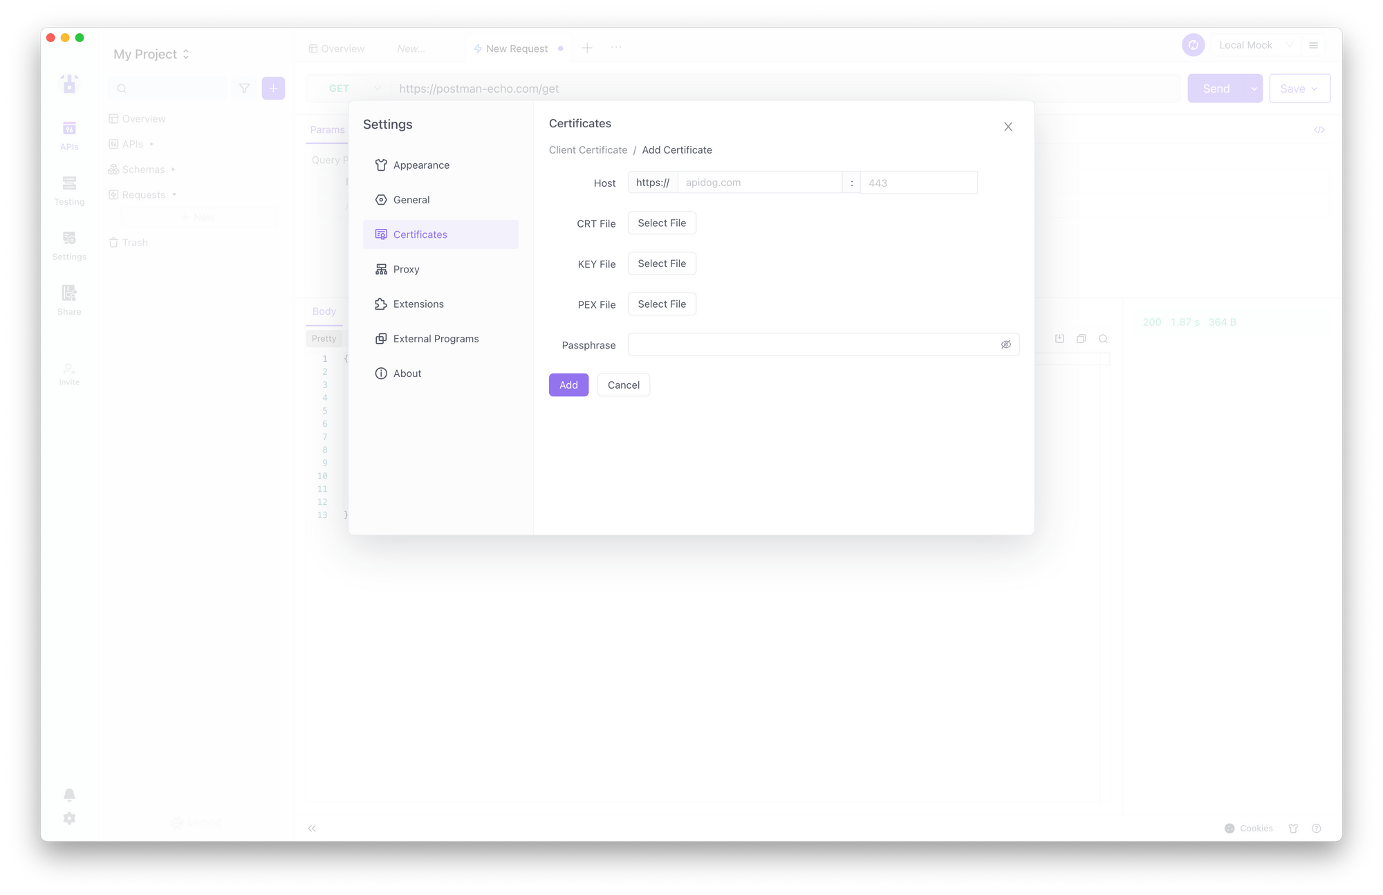Toggle passphrase visibility eye icon
The height and width of the screenshot is (895, 1383).
(1006, 344)
